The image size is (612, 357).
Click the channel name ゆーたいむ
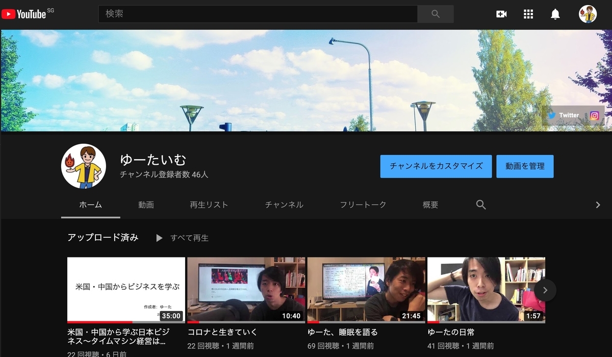tap(153, 160)
